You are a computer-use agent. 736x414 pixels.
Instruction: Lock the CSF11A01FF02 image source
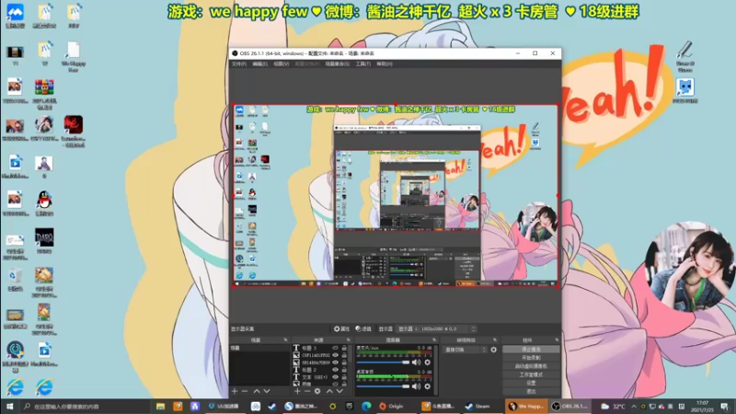pyautogui.click(x=344, y=355)
